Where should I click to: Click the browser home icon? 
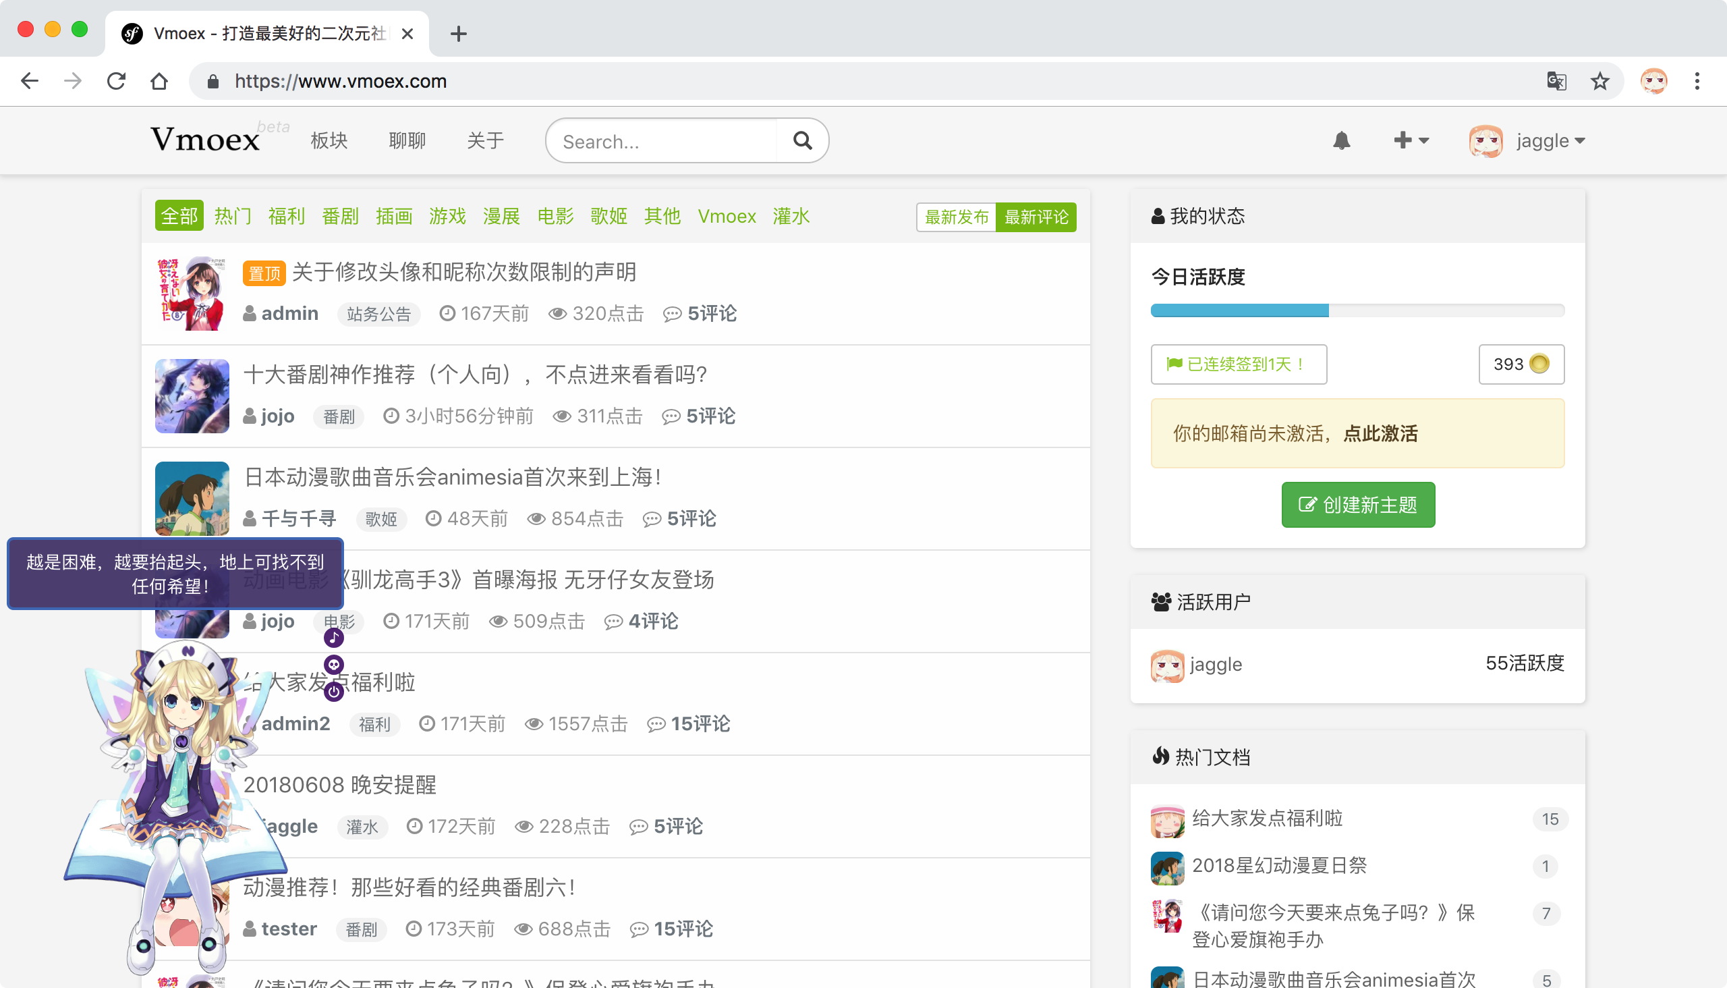pyautogui.click(x=159, y=81)
